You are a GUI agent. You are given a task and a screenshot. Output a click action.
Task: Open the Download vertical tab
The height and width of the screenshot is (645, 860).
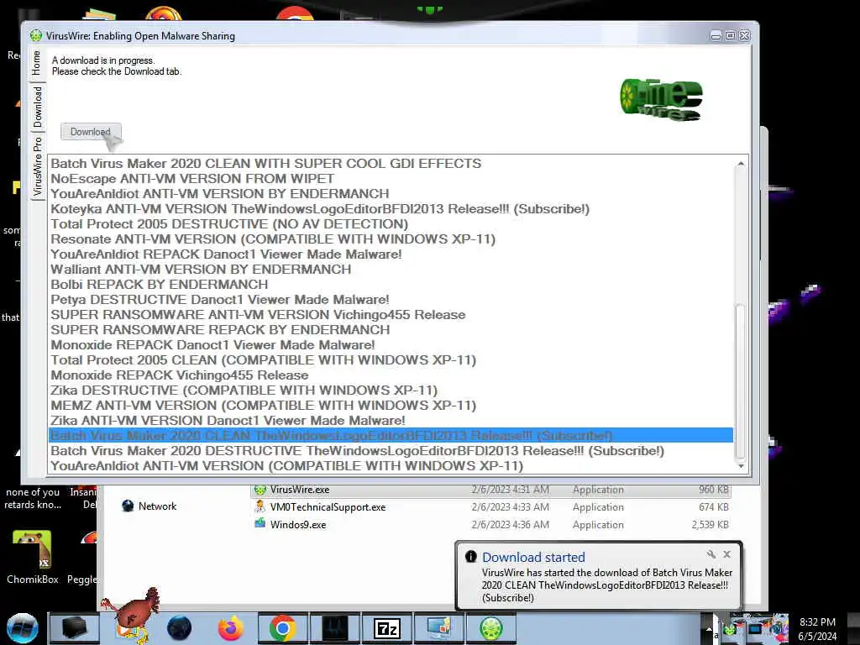(x=37, y=107)
